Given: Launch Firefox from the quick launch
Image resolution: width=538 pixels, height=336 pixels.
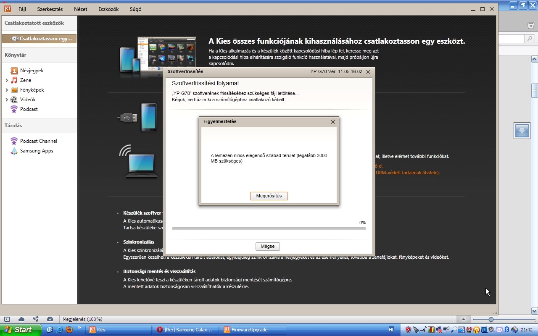Looking at the screenshot, I should pyautogui.click(x=69, y=330).
